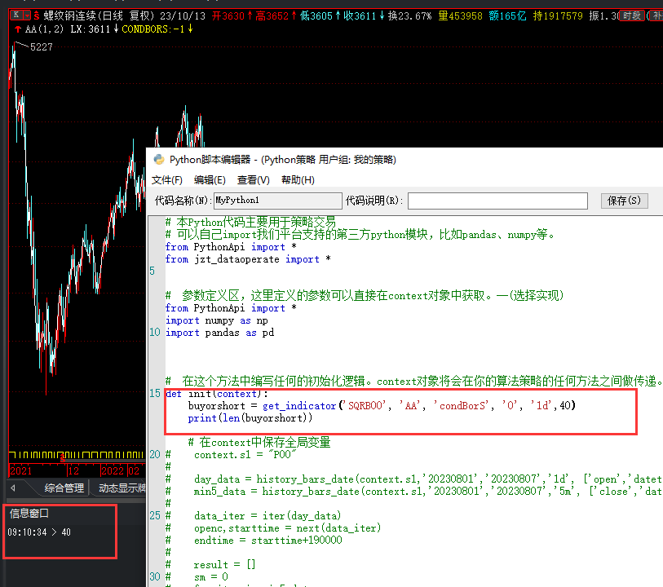The height and width of the screenshot is (587, 663).
Task: Click the commented 'endtime = starttime+190000' line
Action: coord(268,541)
